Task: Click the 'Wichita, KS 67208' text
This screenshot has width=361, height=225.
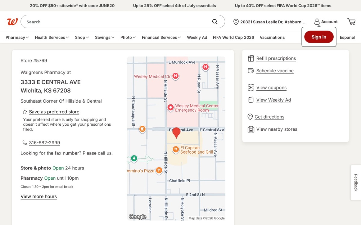Action: [45, 90]
